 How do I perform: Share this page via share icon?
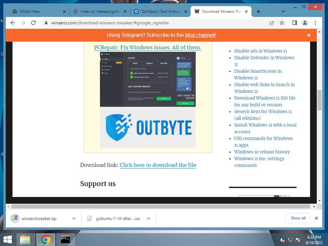click(x=272, y=23)
